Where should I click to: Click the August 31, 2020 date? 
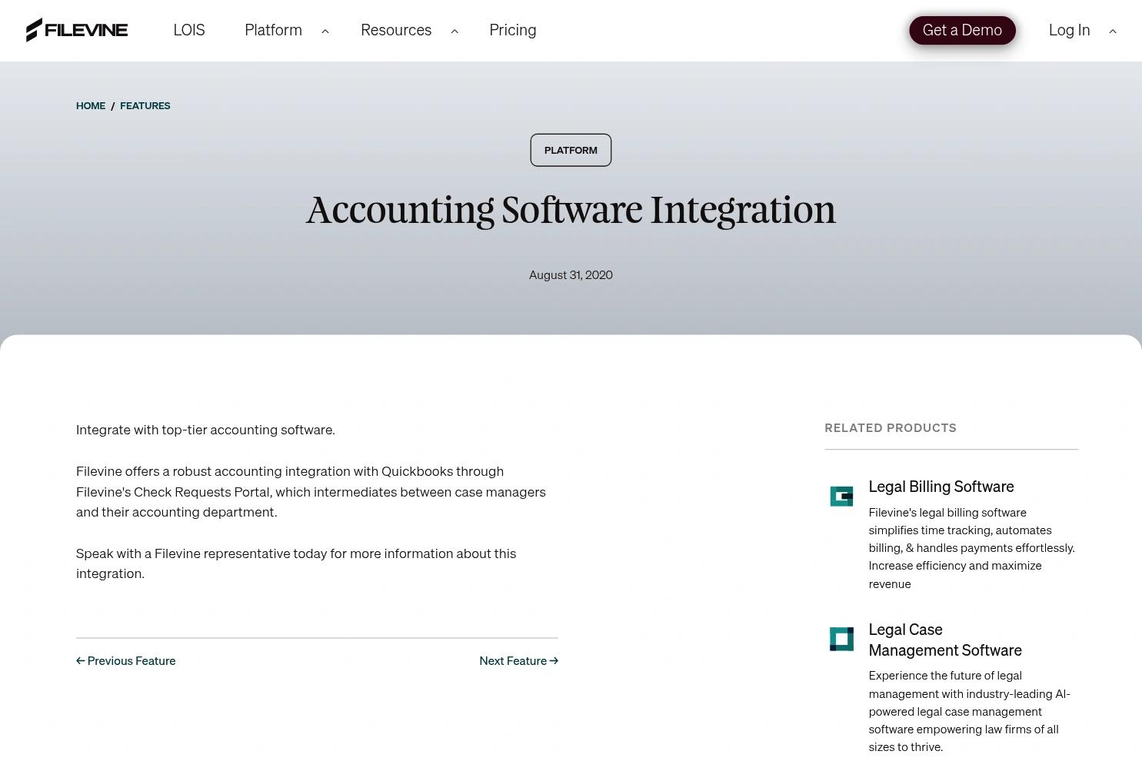[x=571, y=274]
